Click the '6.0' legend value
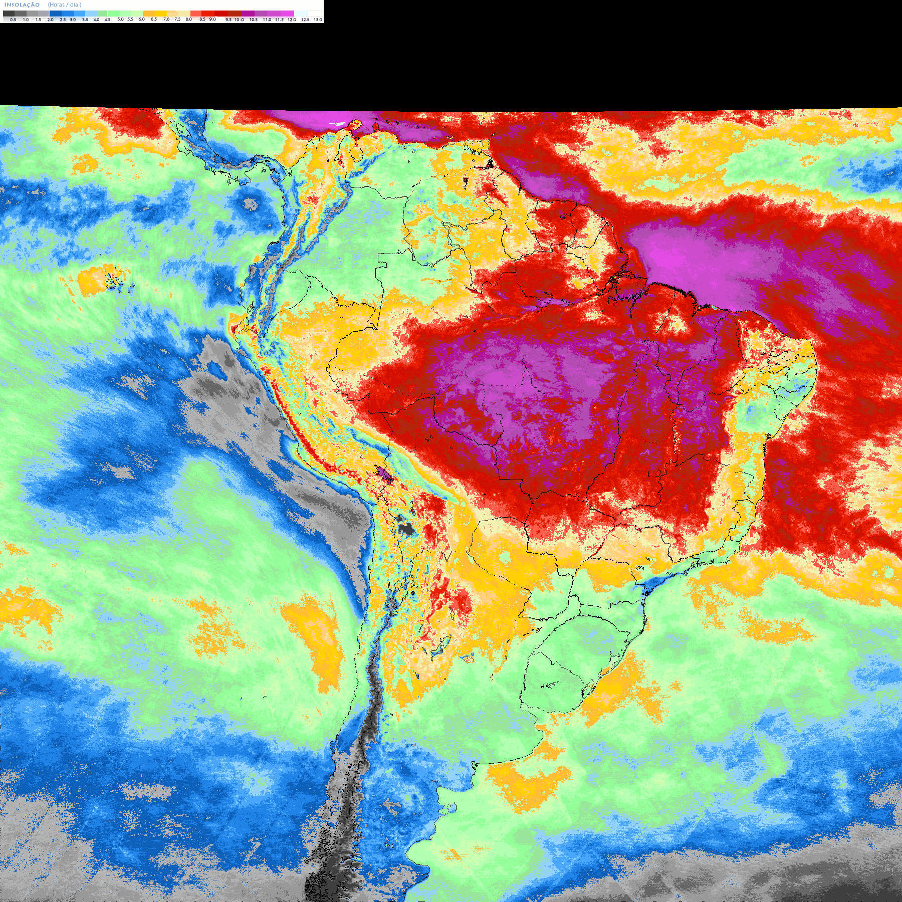The width and height of the screenshot is (902, 902). click(x=141, y=19)
